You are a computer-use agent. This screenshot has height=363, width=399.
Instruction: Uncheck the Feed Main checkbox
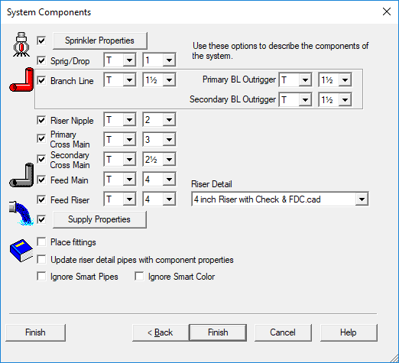click(x=41, y=180)
